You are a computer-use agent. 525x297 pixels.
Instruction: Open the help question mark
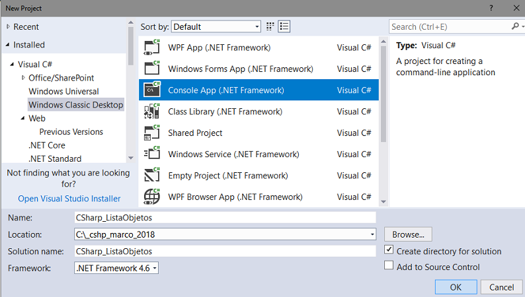491,8
